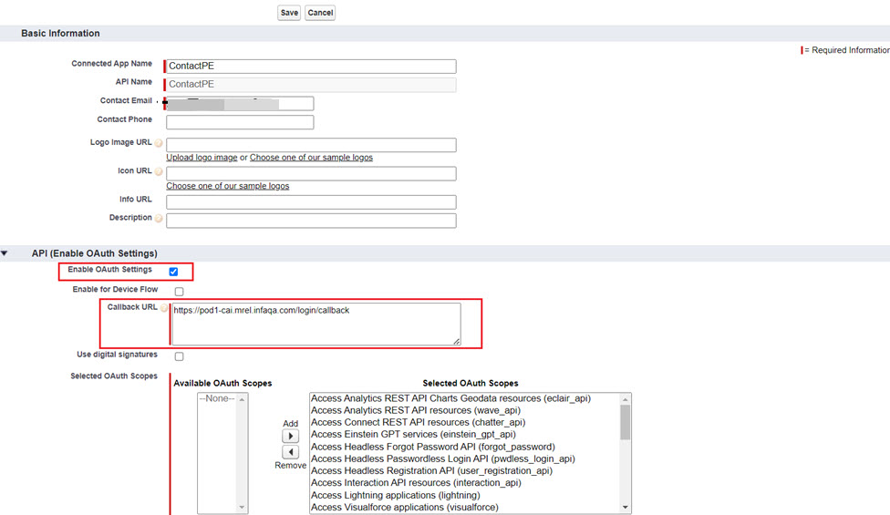Screen dimensions: 890x515
Task: Show help icon next to Callback URL
Action: pyautogui.click(x=164, y=308)
